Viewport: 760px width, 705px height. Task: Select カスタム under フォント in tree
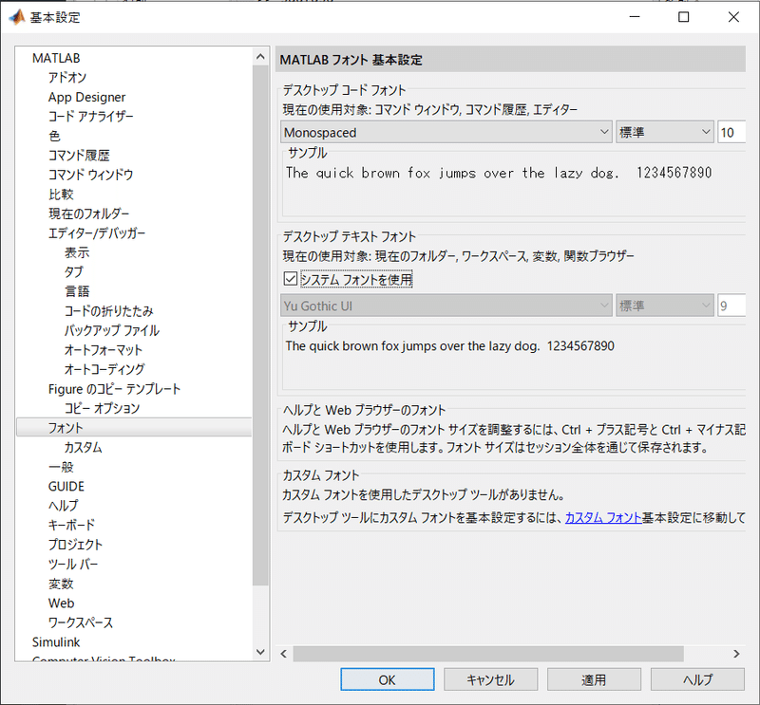pyautogui.click(x=84, y=447)
